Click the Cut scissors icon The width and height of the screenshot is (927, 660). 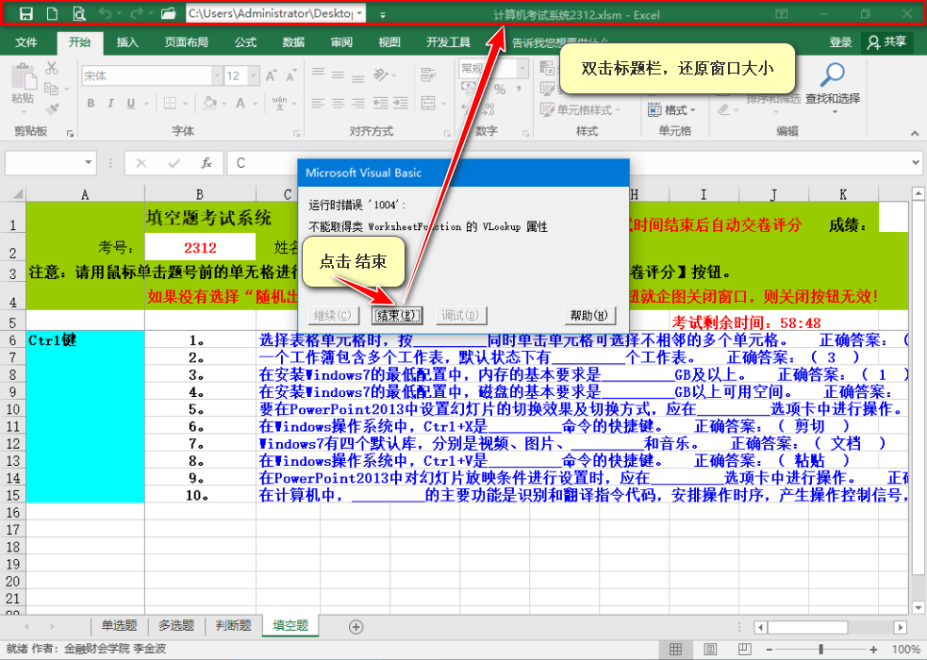(52, 68)
